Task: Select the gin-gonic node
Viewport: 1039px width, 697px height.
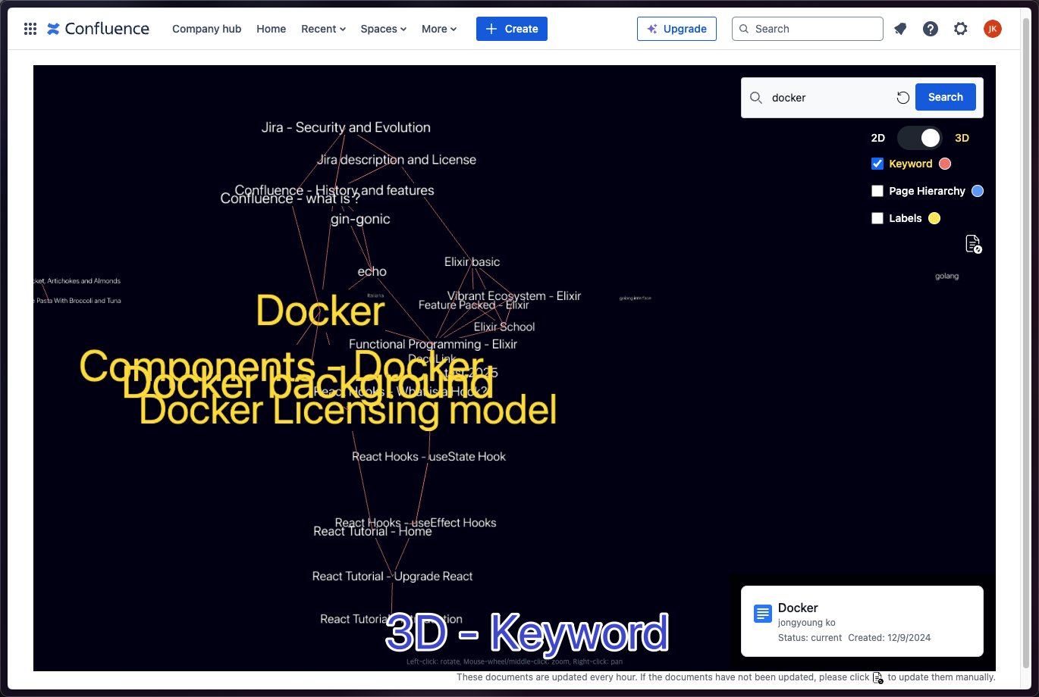Action: click(x=360, y=219)
